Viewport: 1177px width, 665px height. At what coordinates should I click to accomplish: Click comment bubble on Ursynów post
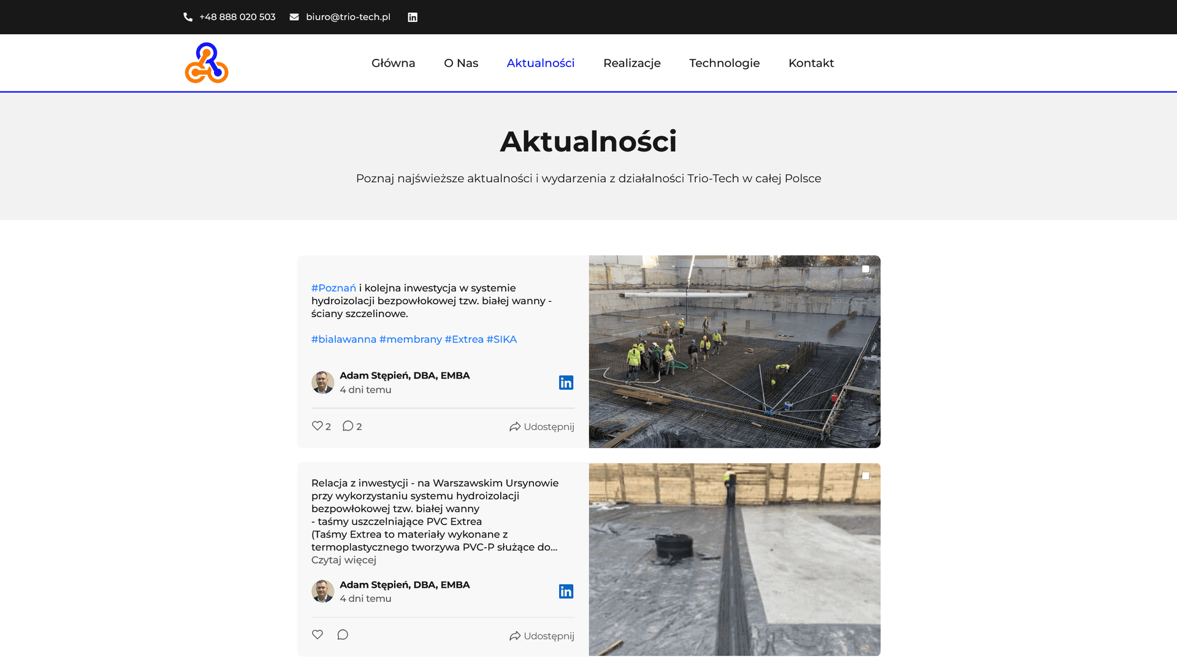[x=343, y=634]
